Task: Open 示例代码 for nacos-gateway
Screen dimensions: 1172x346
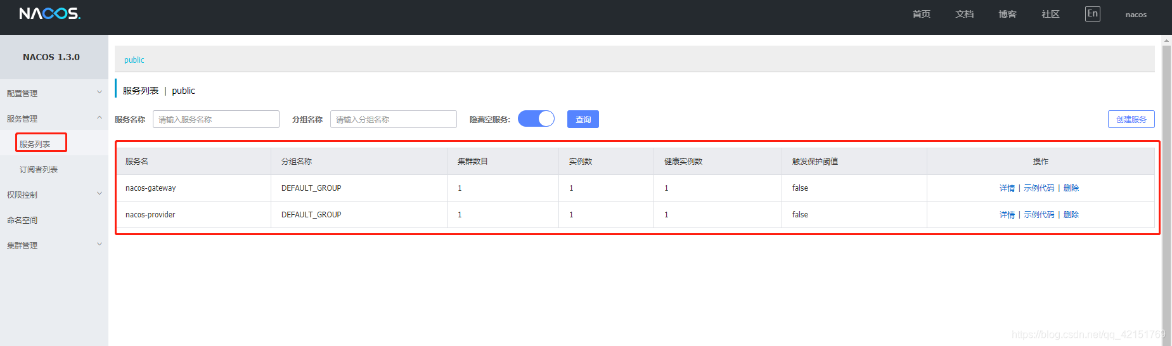Action: [x=1040, y=188]
